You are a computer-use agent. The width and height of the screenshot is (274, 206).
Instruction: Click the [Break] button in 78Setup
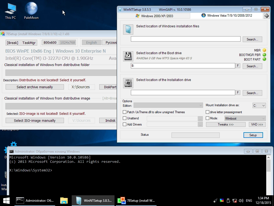click(12, 43)
